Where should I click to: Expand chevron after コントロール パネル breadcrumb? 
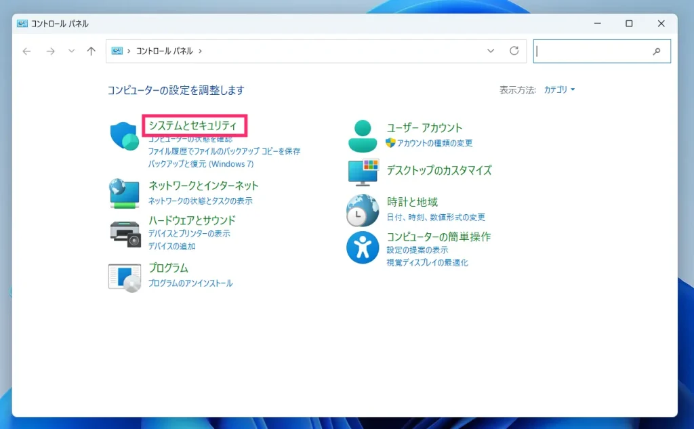coord(200,51)
